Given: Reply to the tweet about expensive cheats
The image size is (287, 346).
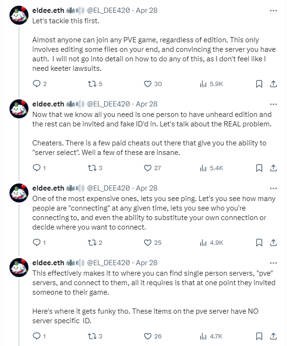Looking at the screenshot, I should tap(37, 242).
